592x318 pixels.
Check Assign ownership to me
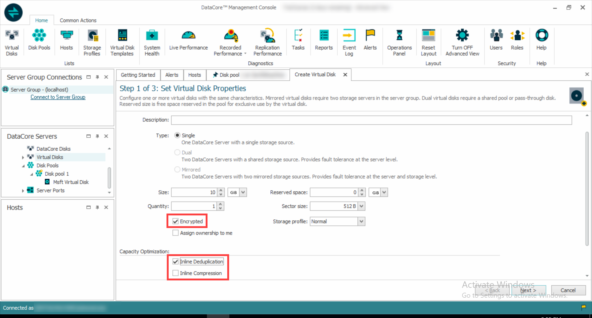click(x=175, y=233)
